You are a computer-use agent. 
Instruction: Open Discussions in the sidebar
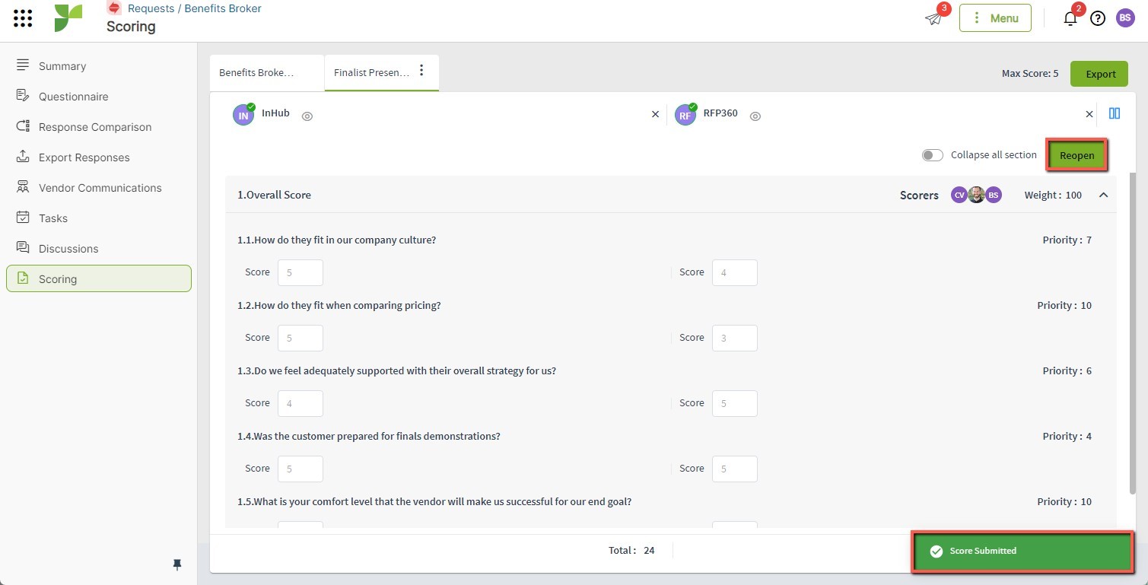[99, 249]
